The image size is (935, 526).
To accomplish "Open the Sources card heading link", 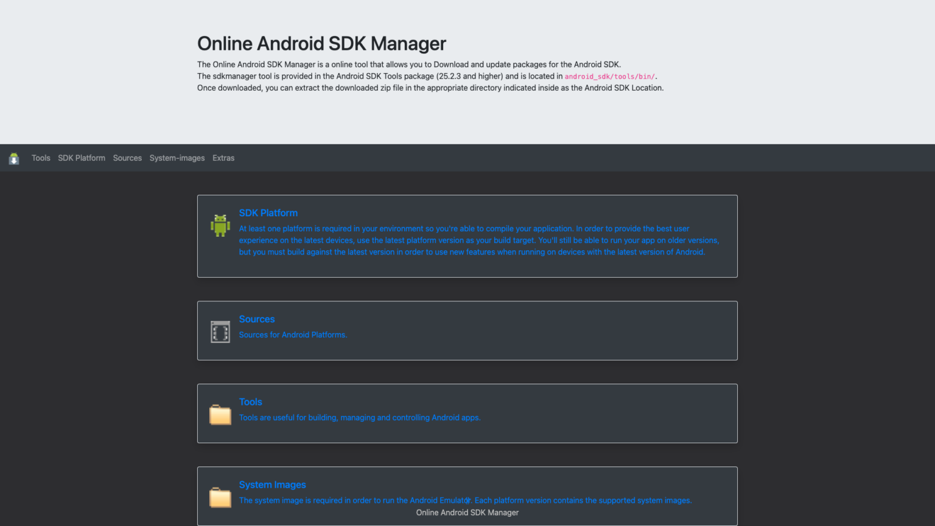I will pyautogui.click(x=257, y=319).
